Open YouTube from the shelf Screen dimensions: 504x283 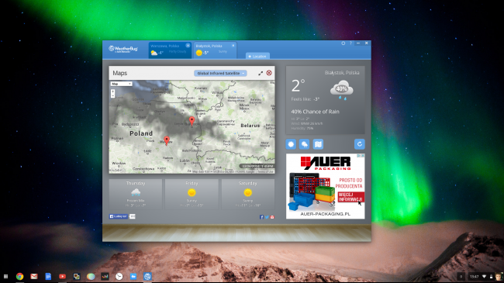pos(62,276)
